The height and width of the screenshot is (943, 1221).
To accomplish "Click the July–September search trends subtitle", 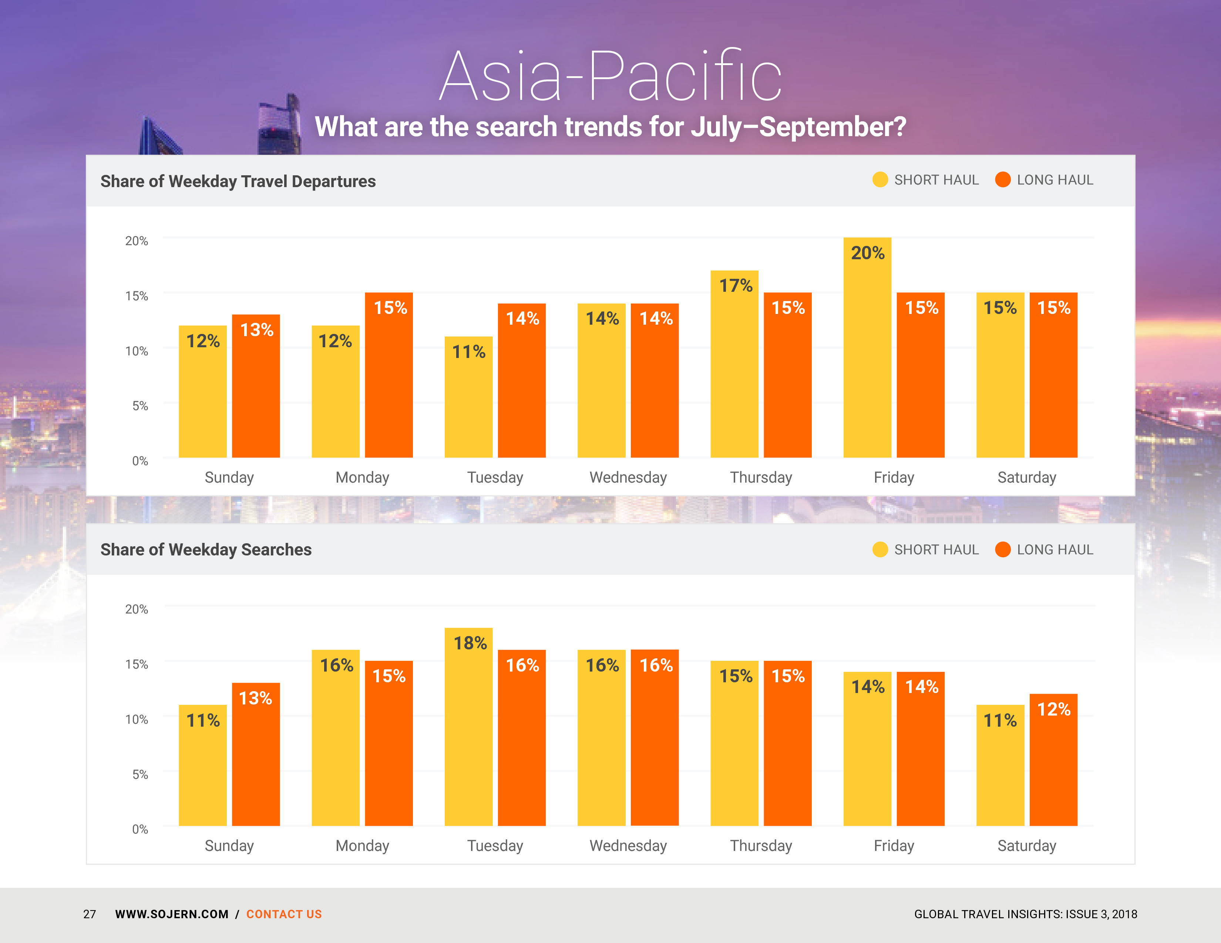I will 610,127.
